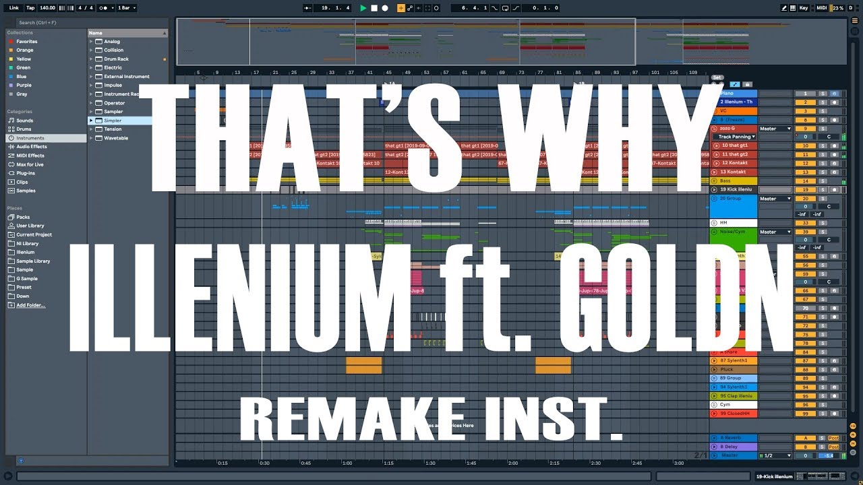Screen dimensions: 863x485
Task: Stop playback with the Stop button
Action: coord(374,8)
